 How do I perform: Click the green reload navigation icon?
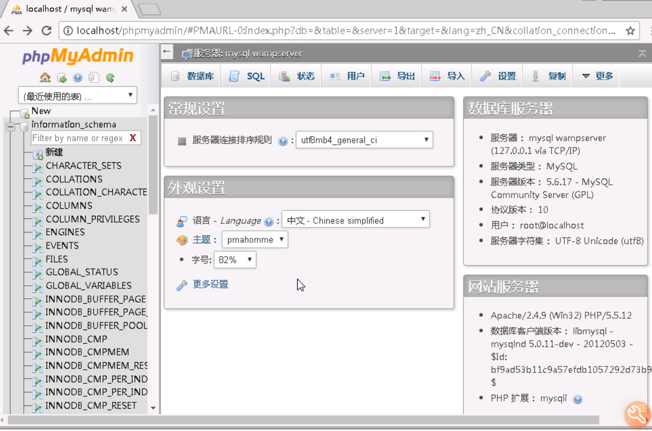tap(110, 78)
